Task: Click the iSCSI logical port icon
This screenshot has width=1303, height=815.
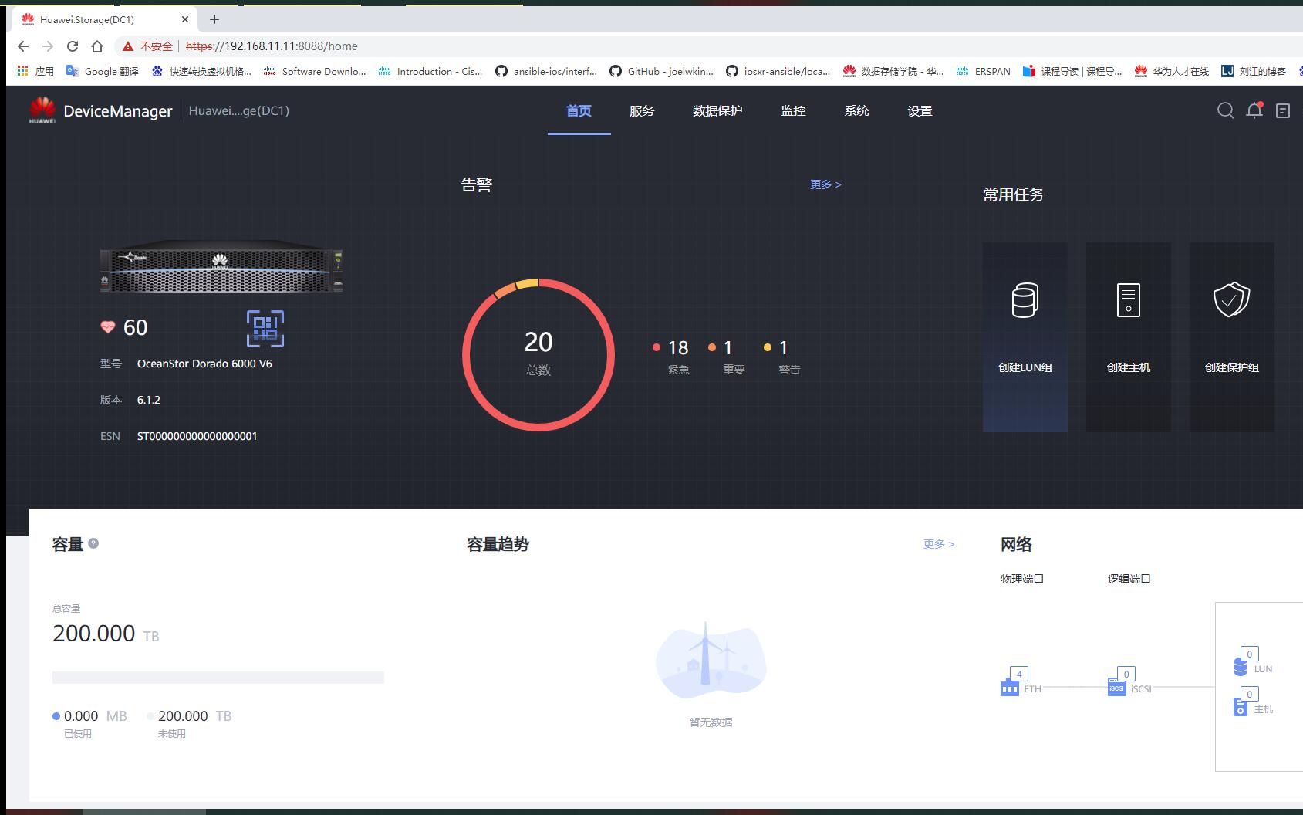Action: coord(1116,687)
